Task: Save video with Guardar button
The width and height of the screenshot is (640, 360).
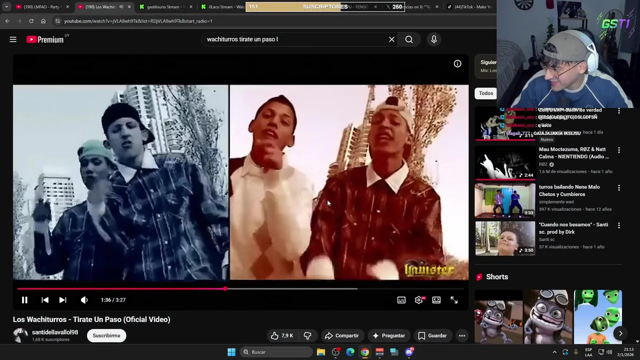Action: click(432, 335)
